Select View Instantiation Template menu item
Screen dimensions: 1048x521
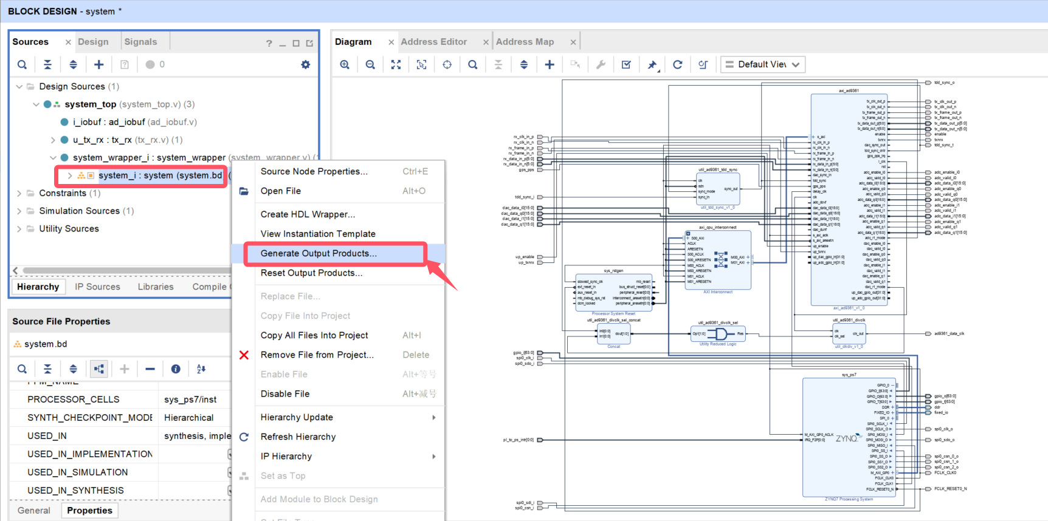(338, 234)
